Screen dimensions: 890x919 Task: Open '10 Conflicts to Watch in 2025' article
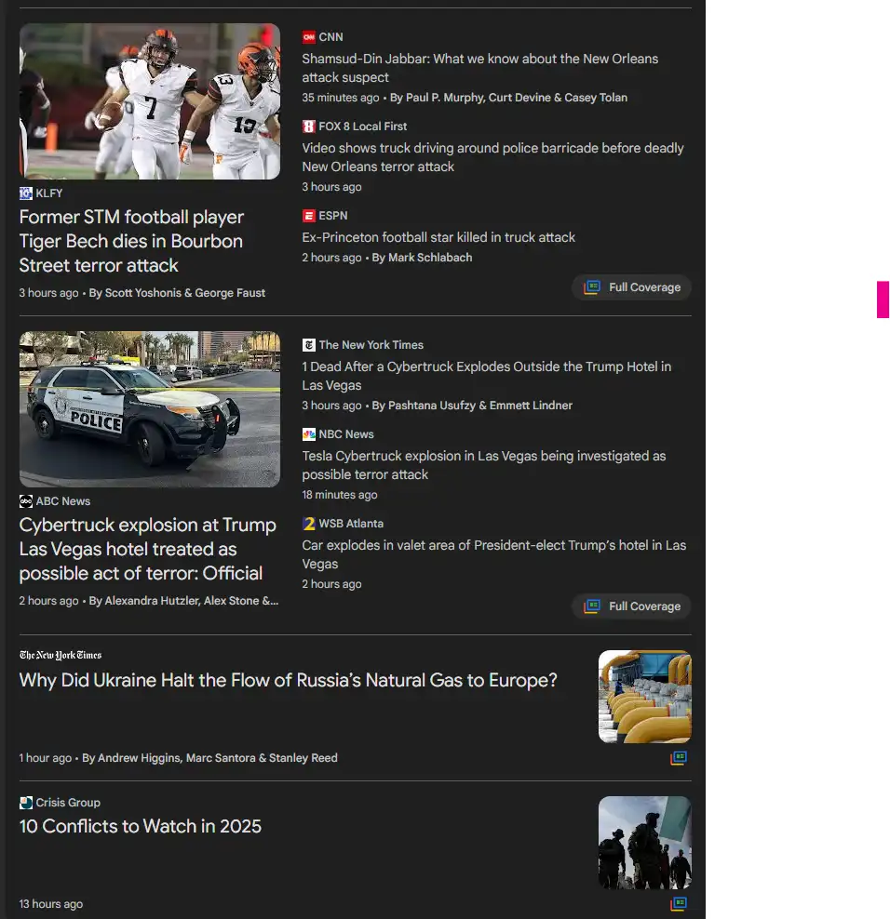click(141, 826)
